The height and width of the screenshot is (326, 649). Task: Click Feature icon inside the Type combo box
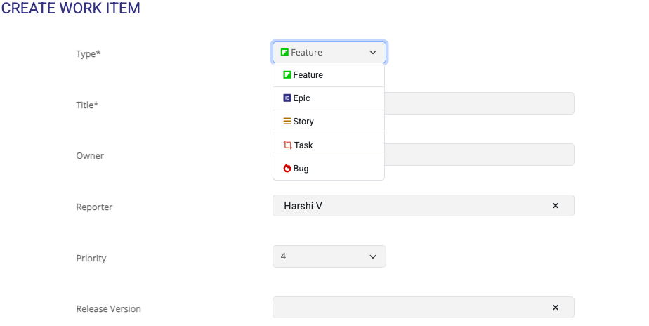[x=284, y=53]
